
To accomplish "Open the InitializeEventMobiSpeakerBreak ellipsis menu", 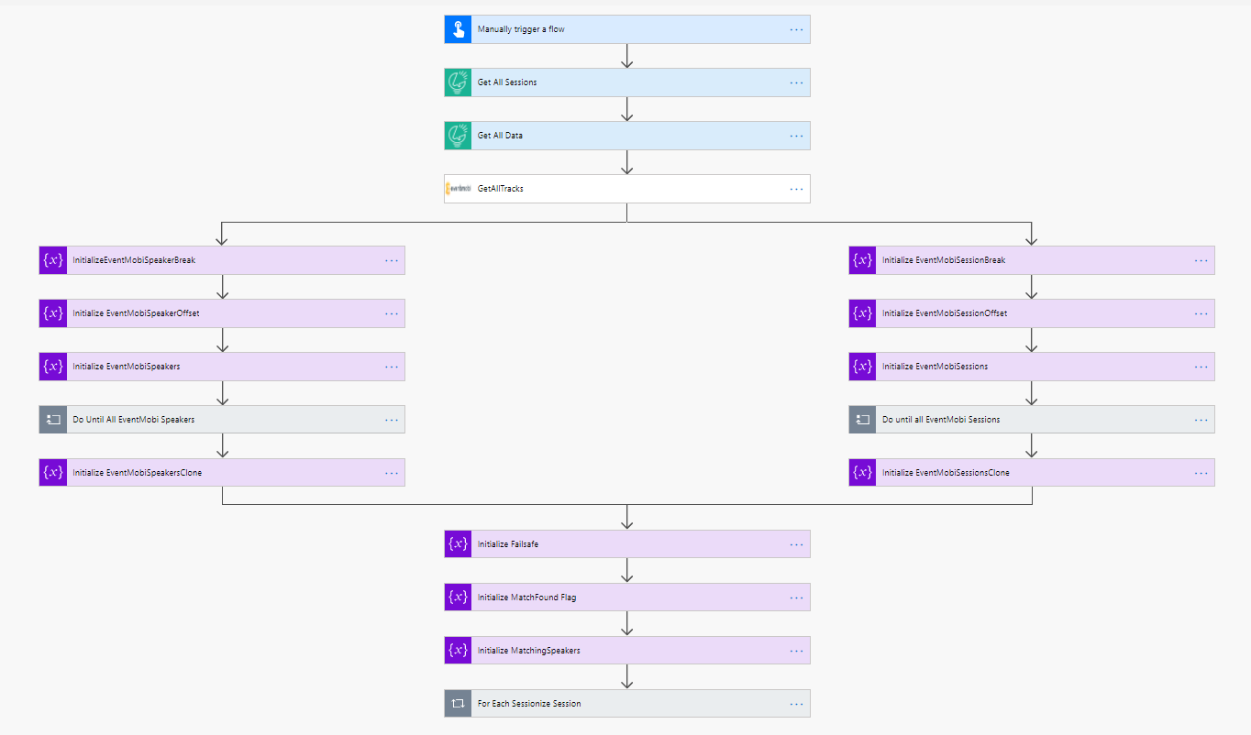I will [392, 260].
